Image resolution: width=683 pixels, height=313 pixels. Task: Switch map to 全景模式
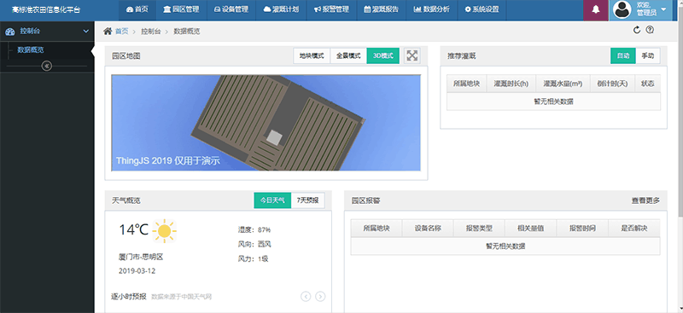[348, 55]
